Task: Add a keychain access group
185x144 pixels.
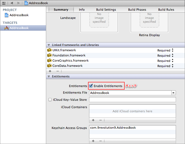Action: tap(93, 141)
